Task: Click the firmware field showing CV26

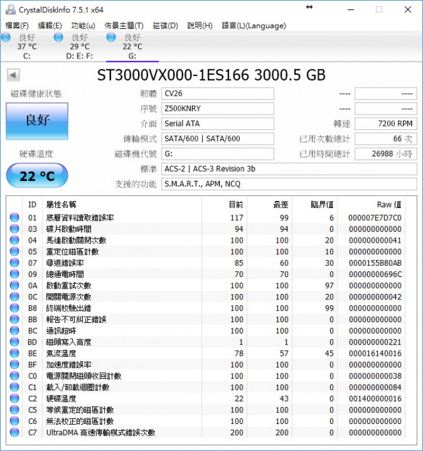Action: pyautogui.click(x=217, y=93)
